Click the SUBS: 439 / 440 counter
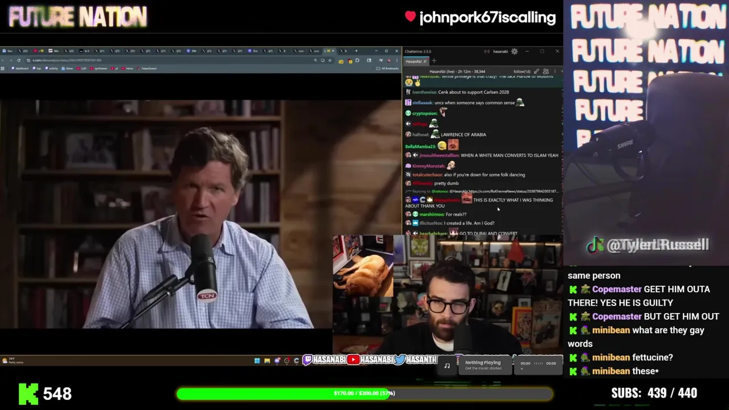Viewport: 729px width, 410px height. 654,393
